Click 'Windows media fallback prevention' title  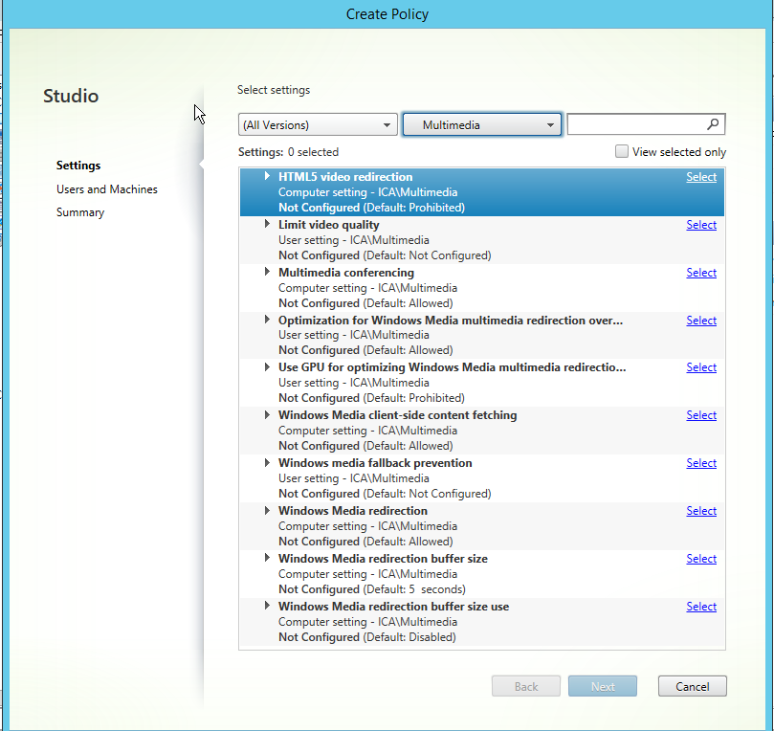375,463
